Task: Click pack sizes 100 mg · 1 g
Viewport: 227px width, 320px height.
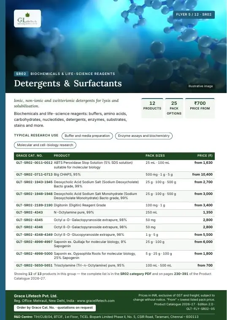Action: (x=155, y=205)
